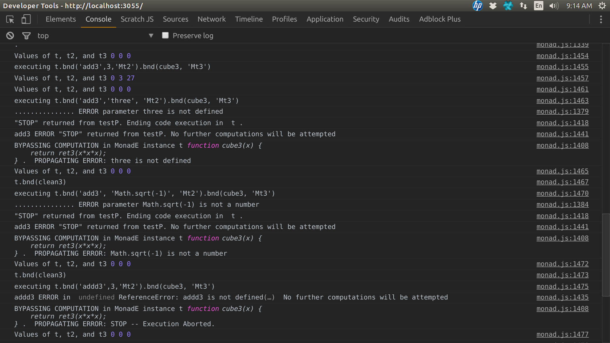Click the inspect element picker icon
Image resolution: width=610 pixels, height=343 pixels.
click(x=10, y=19)
